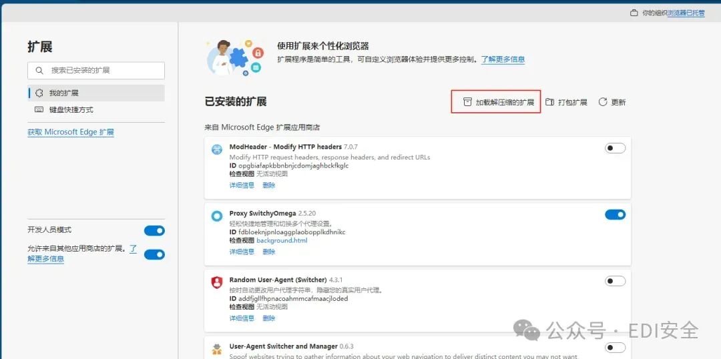This screenshot has width=721, height=359.
Task: Enable the Random User-Agent toggle
Action: (x=616, y=281)
